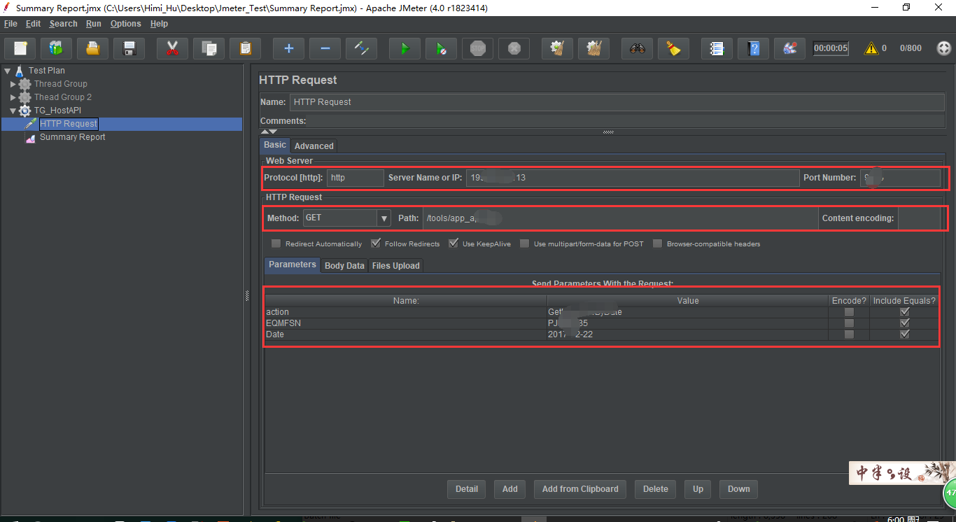
Task: Expand the Thread Group node
Action: pyautogui.click(x=13, y=84)
